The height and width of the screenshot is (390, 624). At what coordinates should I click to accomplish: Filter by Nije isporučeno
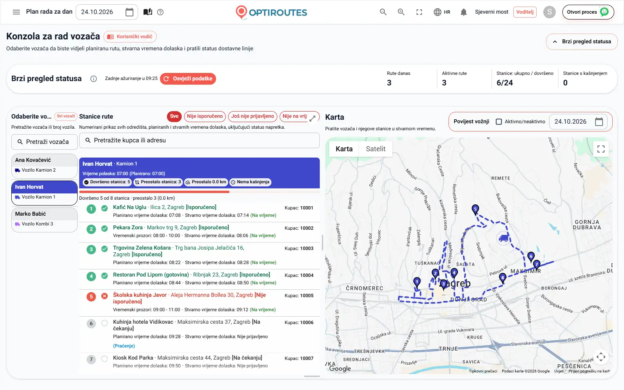205,116
